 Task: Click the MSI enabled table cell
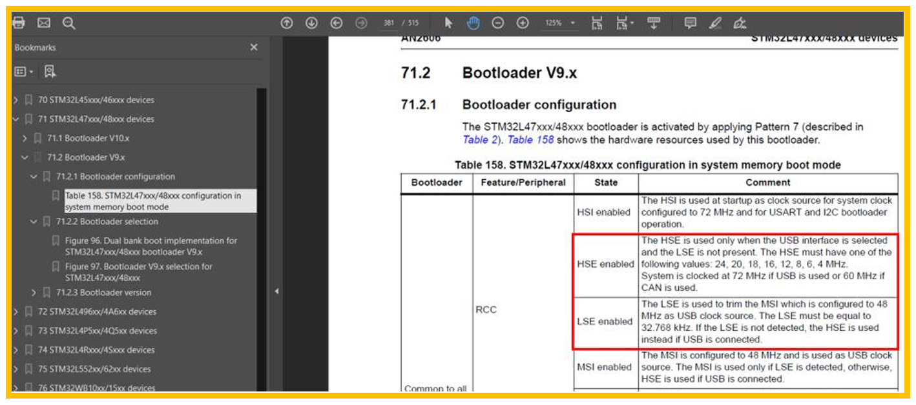click(x=606, y=367)
